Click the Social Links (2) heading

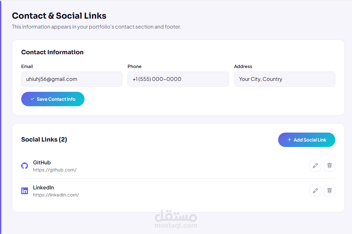(44, 140)
